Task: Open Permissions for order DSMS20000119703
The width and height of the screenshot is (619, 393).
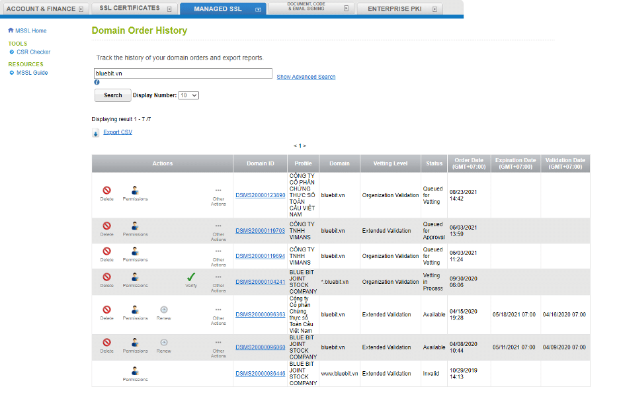Action: [x=135, y=226]
